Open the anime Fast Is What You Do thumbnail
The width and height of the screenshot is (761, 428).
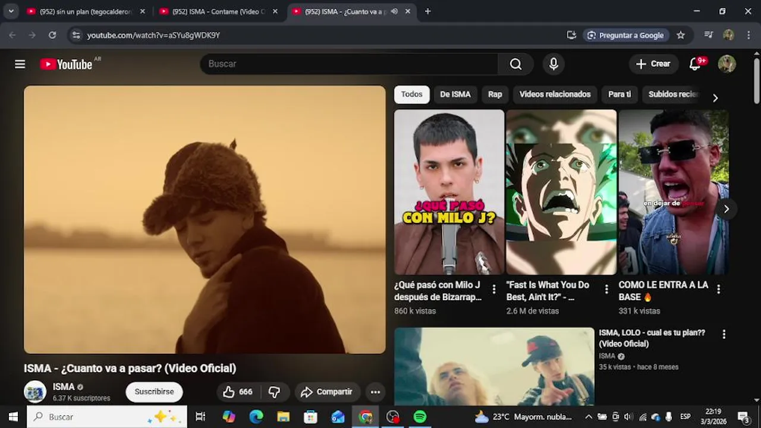tap(561, 192)
